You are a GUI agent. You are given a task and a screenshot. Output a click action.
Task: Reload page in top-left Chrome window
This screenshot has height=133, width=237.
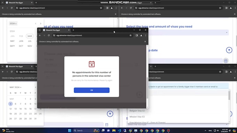click(x=12, y=8)
